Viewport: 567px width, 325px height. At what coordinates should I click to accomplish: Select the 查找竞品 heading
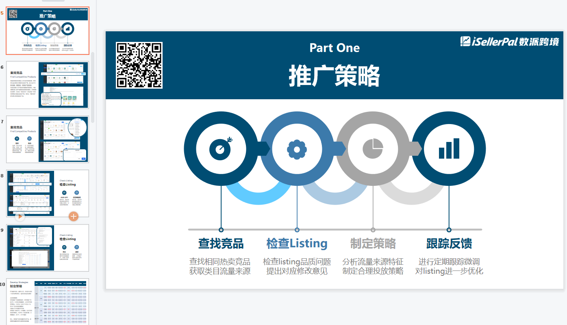tap(221, 244)
